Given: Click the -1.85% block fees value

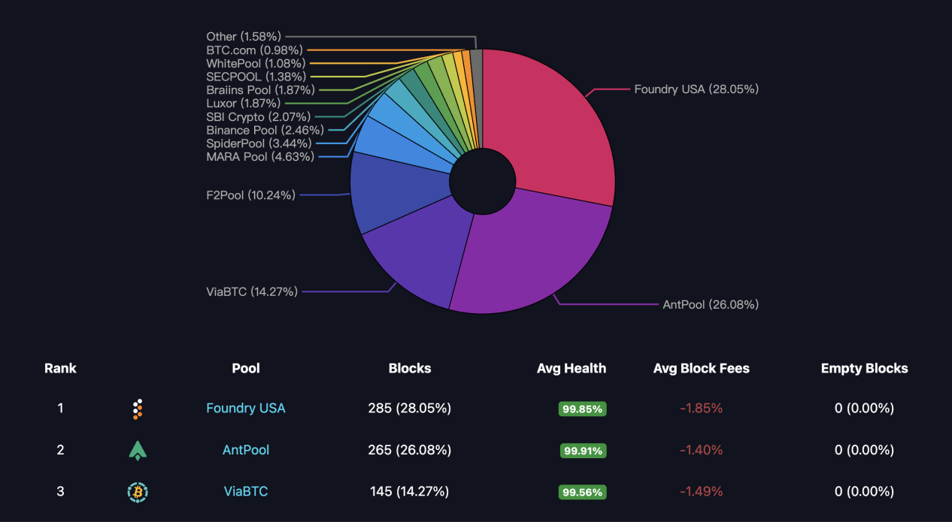Looking at the screenshot, I should [x=702, y=409].
